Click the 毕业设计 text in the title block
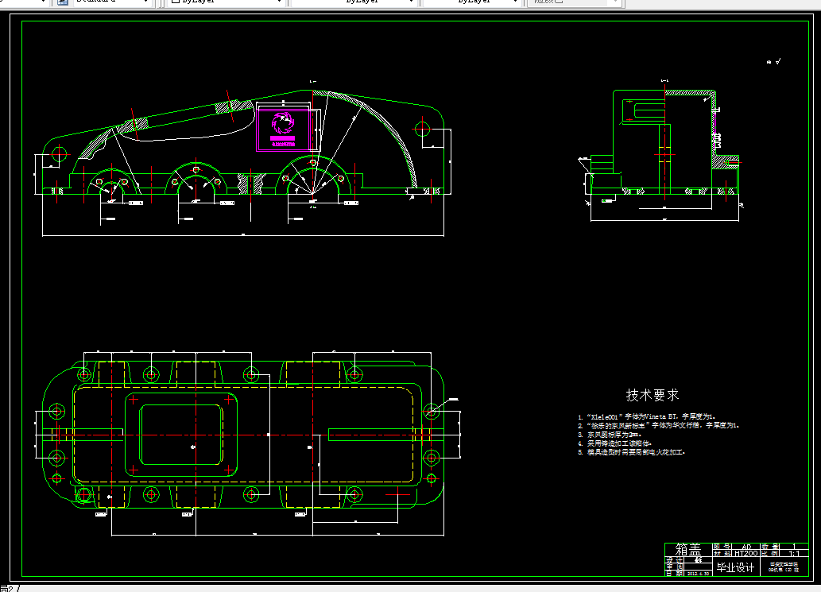Image resolution: width=821 pixels, height=592 pixels. [x=736, y=567]
